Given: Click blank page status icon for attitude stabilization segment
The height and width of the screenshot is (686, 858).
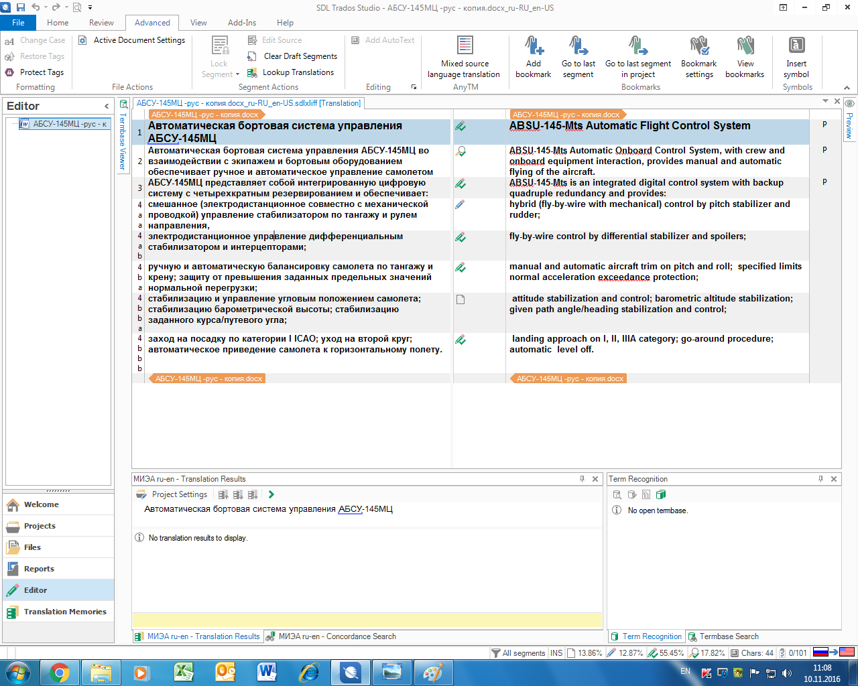Looking at the screenshot, I should [461, 299].
